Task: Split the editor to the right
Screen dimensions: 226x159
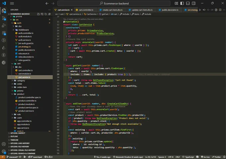Action: click(220, 10)
